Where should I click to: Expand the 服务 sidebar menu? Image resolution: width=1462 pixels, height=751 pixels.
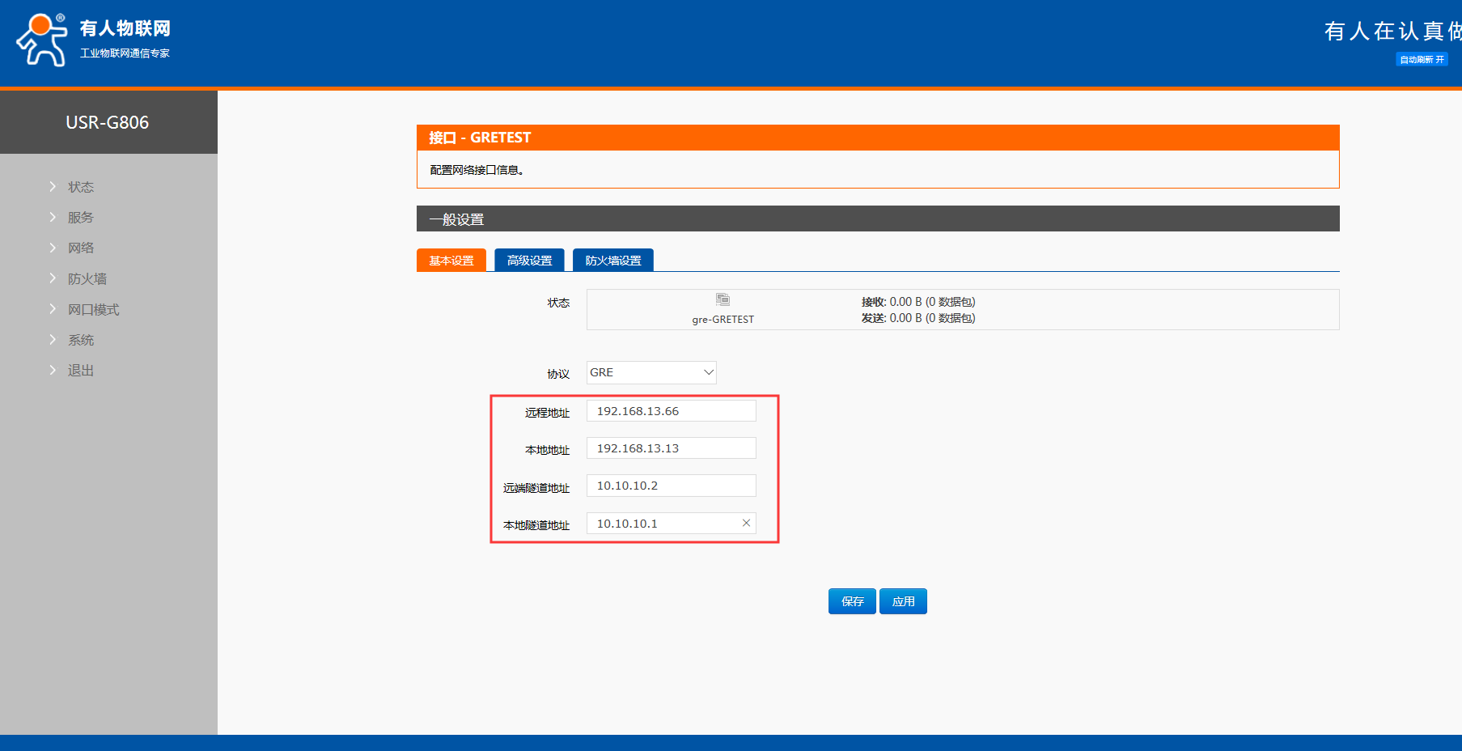(x=80, y=218)
